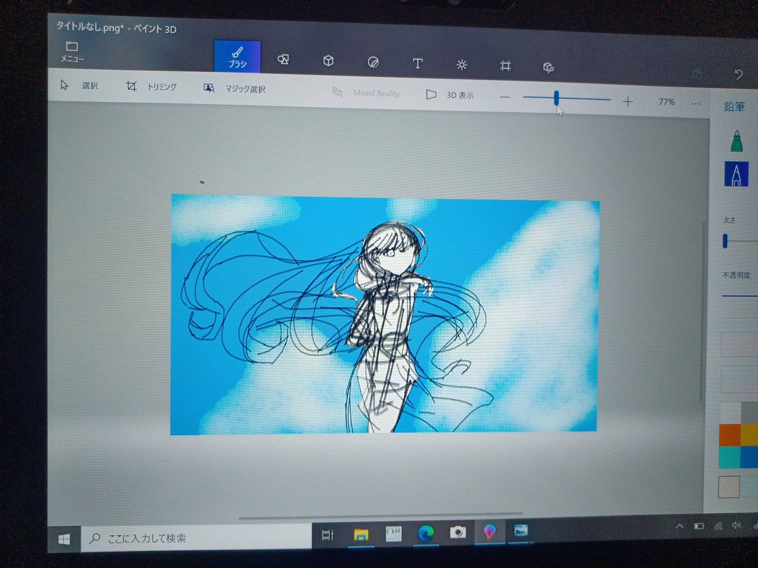Pick the yellow color swatch

pyautogui.click(x=749, y=435)
